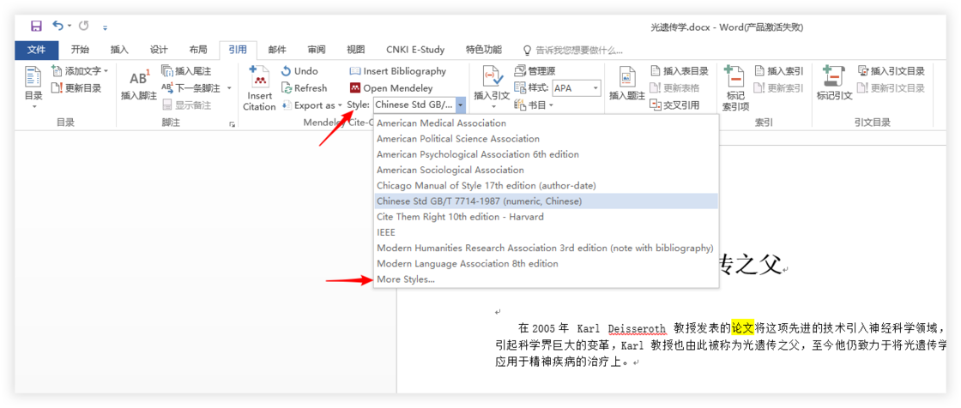The height and width of the screenshot is (408, 961).
Task: Click 插入表目录 button
Action: click(x=679, y=71)
